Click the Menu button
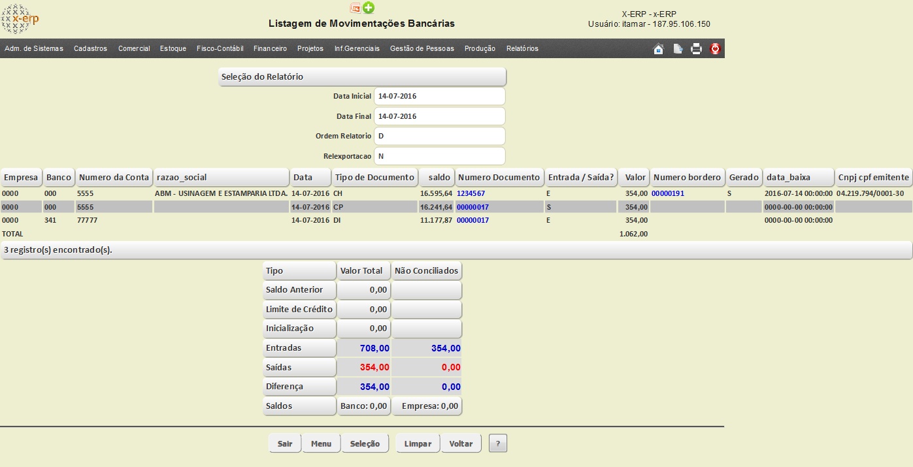This screenshot has height=467, width=913. (321, 443)
